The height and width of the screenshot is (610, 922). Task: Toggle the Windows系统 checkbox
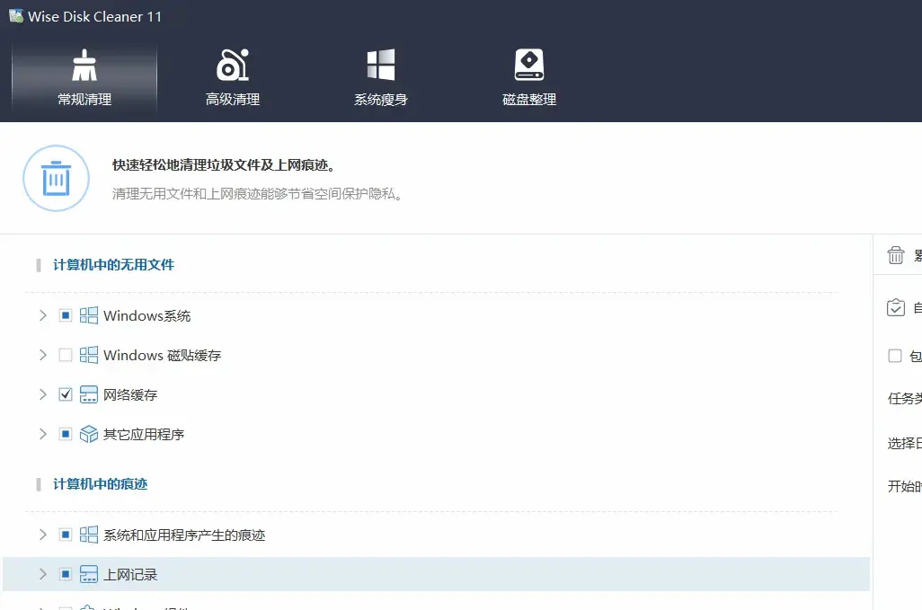[x=66, y=315]
